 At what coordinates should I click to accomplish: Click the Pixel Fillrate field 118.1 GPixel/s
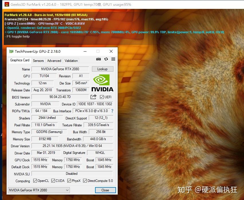coord(45,125)
